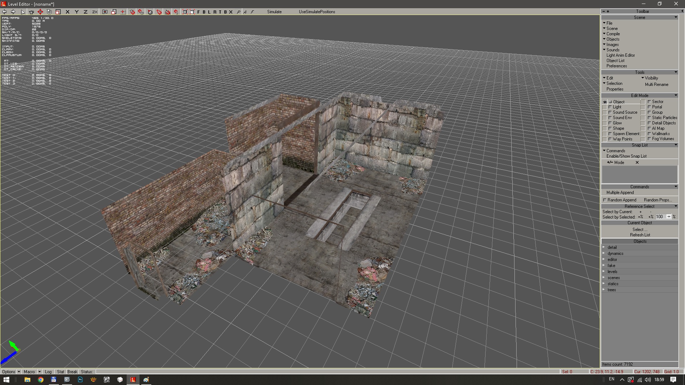Constrain to Y axis

coord(76,12)
